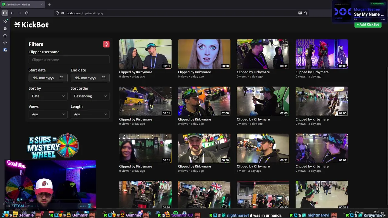Click the KickBot logo
Viewport: 388px width, 218px height.
tap(32, 25)
